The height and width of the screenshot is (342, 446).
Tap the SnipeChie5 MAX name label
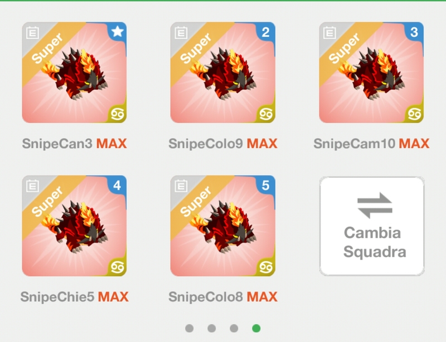pos(75,297)
